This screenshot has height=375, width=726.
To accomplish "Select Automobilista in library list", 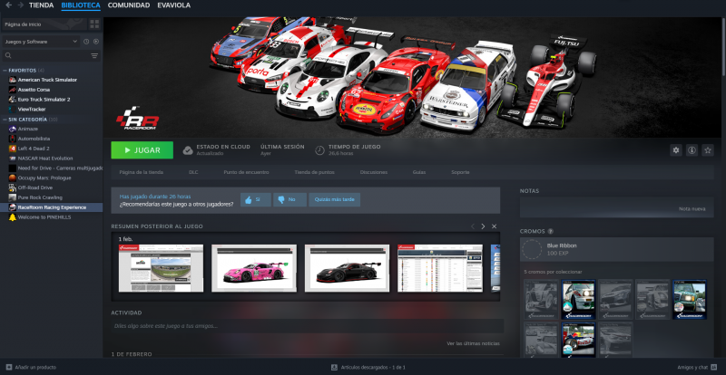I will pos(34,139).
